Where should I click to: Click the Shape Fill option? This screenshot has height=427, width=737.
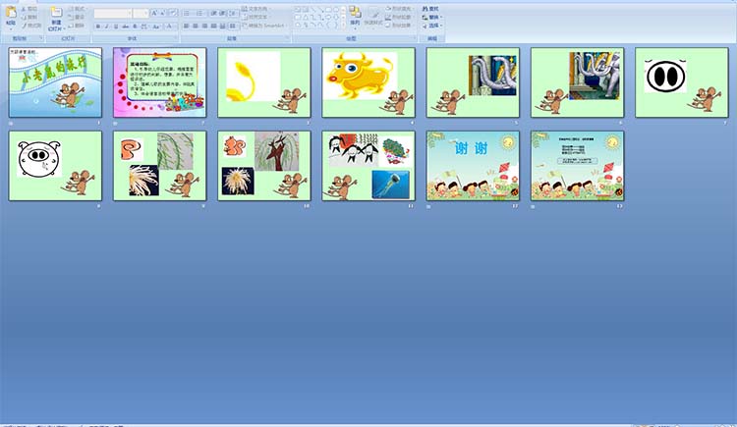click(x=400, y=9)
